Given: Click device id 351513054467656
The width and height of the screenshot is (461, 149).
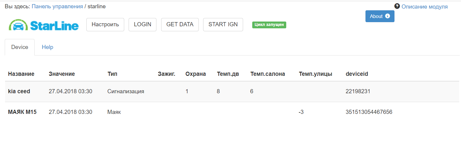Looking at the screenshot, I should click(x=369, y=112).
